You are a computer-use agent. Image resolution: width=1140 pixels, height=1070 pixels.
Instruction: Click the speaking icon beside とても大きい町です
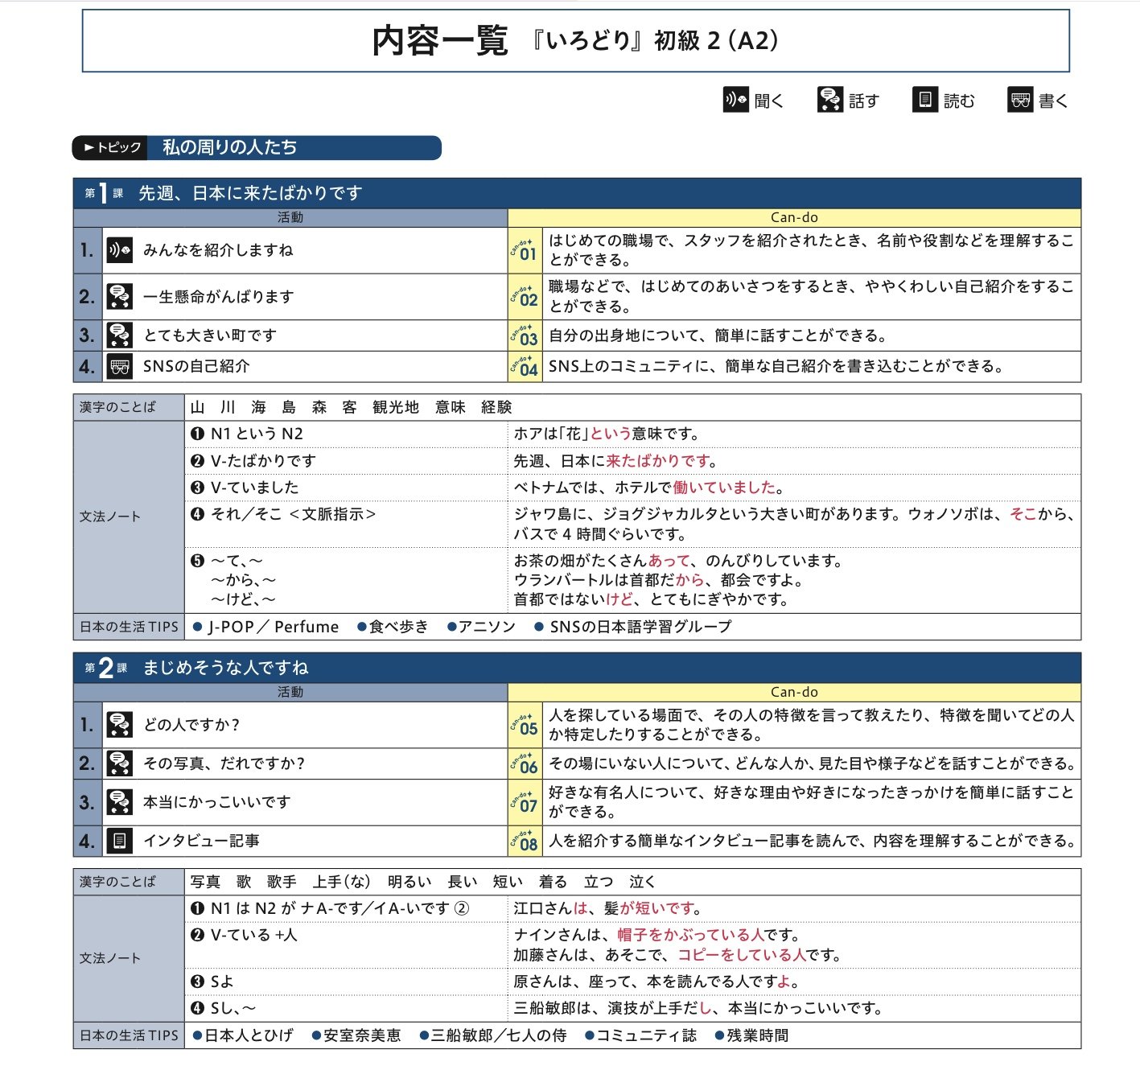(x=120, y=335)
